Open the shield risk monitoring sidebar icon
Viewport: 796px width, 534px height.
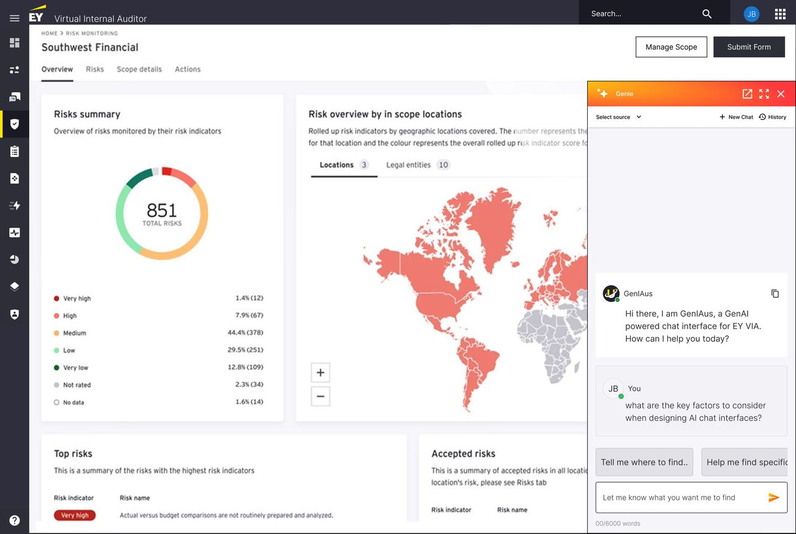(15, 124)
